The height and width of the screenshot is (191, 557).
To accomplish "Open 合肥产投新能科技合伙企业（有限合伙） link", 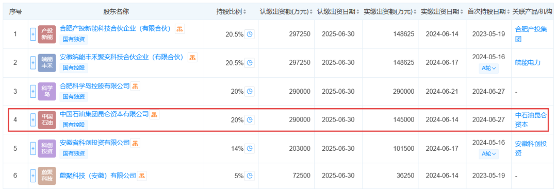I will click(116, 28).
